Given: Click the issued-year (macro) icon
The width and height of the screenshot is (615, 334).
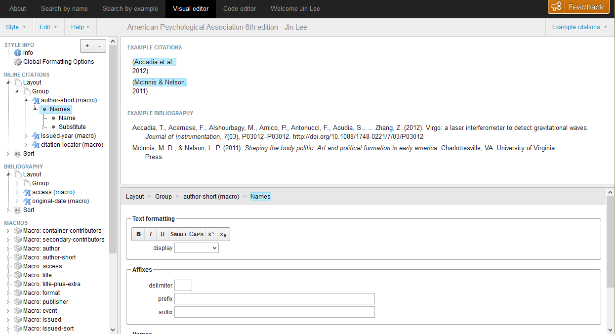Looking at the screenshot, I should tap(36, 136).
